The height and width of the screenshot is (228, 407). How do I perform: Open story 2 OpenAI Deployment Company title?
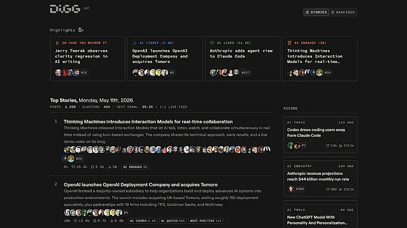pos(140,185)
